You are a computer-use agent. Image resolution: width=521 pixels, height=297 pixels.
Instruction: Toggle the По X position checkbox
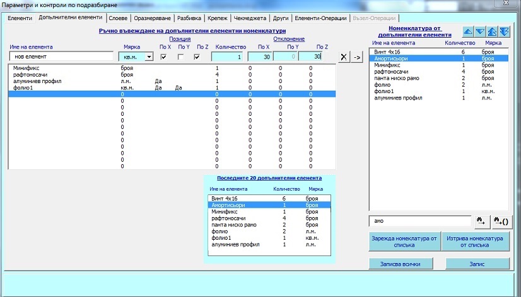(163, 57)
